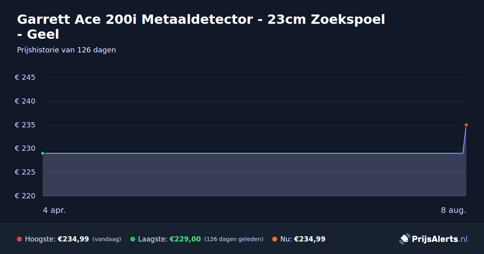
Task: Click the € 240 axis label
Action: [25, 101]
